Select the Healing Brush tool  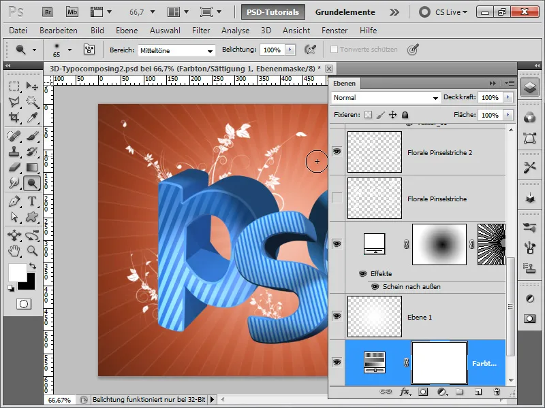click(14, 136)
